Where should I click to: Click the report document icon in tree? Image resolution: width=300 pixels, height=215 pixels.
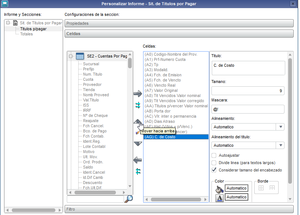15,23
